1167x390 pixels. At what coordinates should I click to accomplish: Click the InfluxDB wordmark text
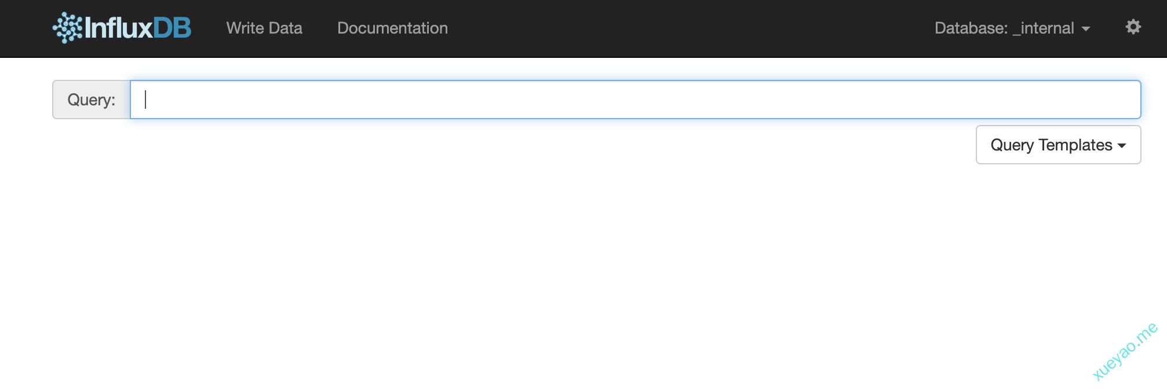pyautogui.click(x=119, y=28)
